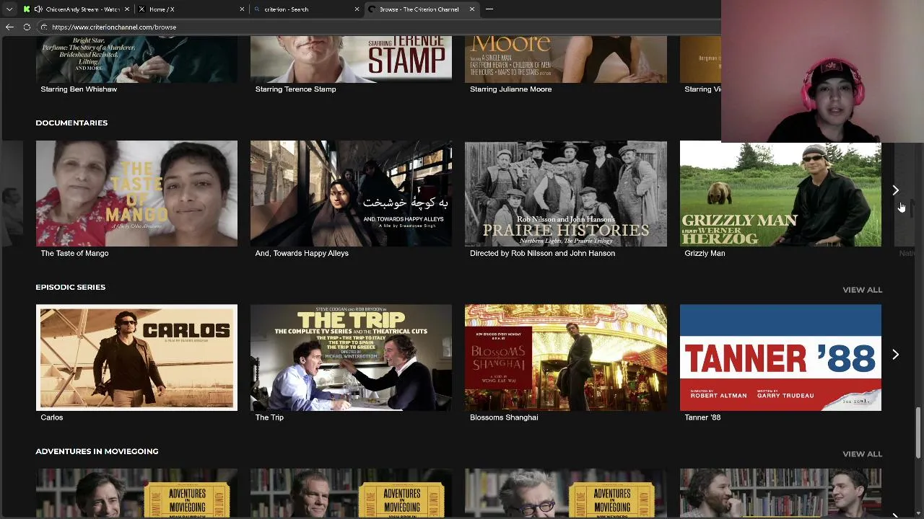Open the third Adventures in Moviegoing thumbnail
This screenshot has height=519, width=924.
(566, 493)
